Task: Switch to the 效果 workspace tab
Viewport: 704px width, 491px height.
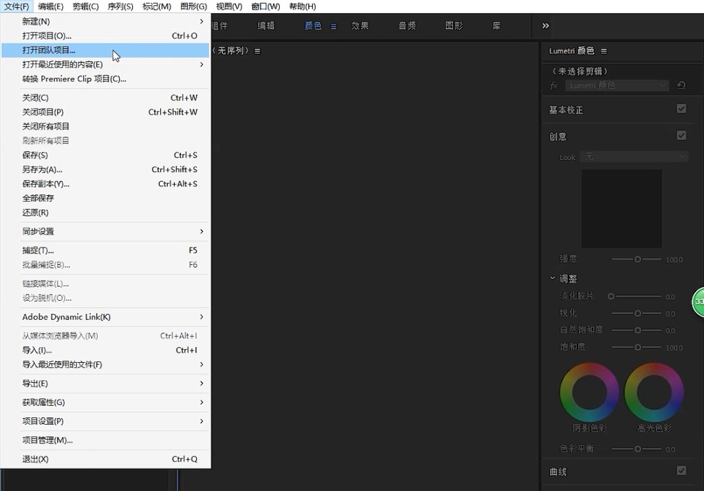Action: [x=360, y=26]
